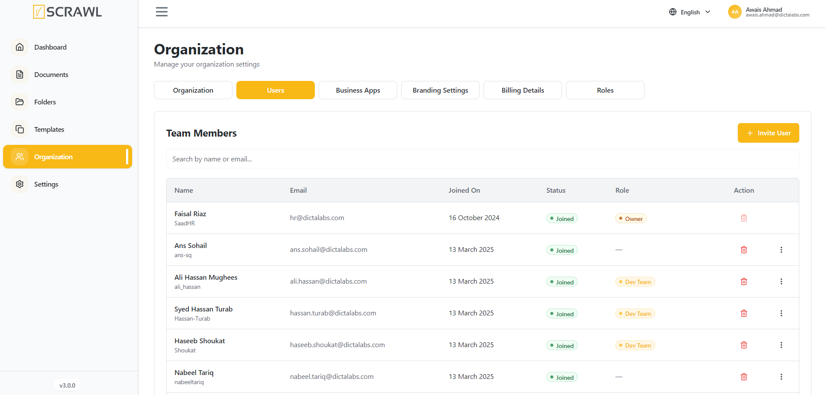Click the Dashboard home icon
The width and height of the screenshot is (825, 395).
(x=20, y=47)
